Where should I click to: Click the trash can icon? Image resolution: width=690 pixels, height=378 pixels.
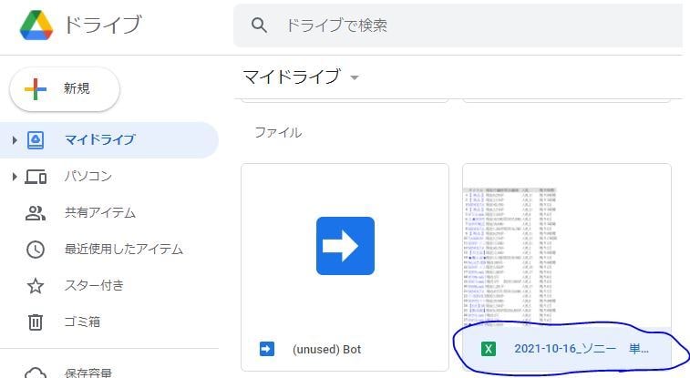36,322
